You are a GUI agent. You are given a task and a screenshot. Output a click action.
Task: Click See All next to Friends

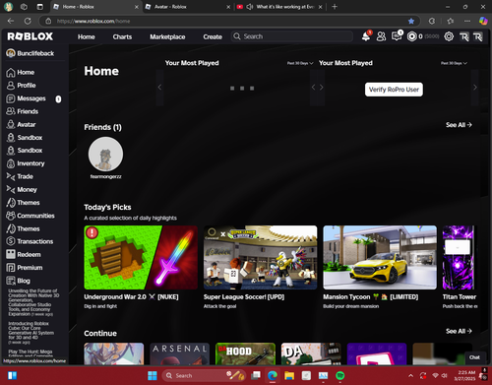click(x=459, y=125)
